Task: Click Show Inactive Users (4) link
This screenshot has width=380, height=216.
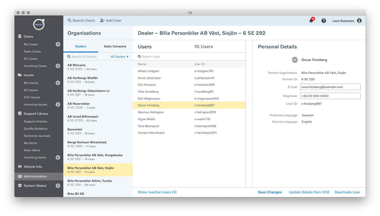Action: point(157,192)
